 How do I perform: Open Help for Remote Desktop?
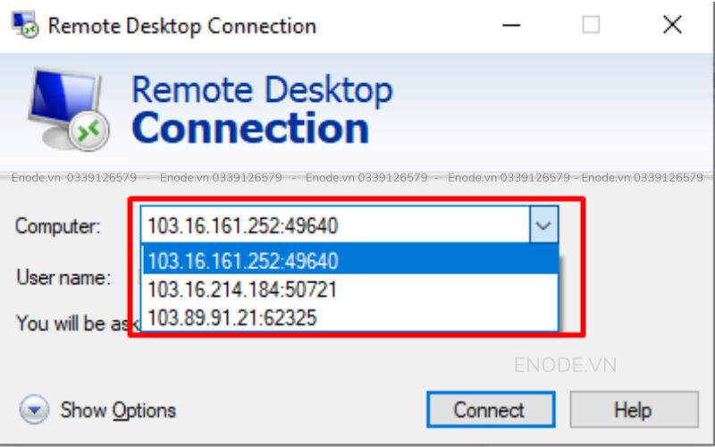632,410
